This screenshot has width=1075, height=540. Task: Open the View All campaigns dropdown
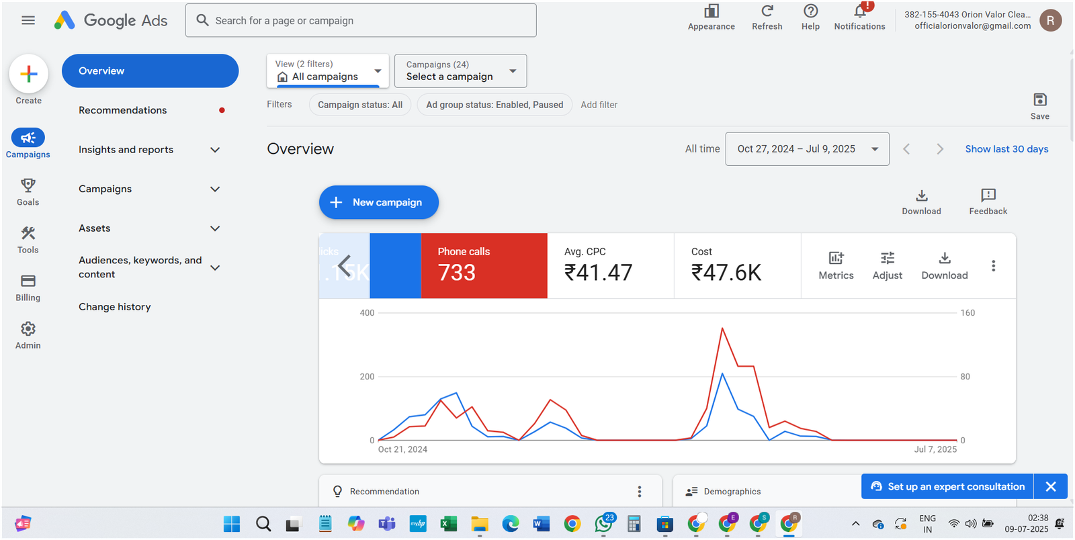click(x=328, y=71)
